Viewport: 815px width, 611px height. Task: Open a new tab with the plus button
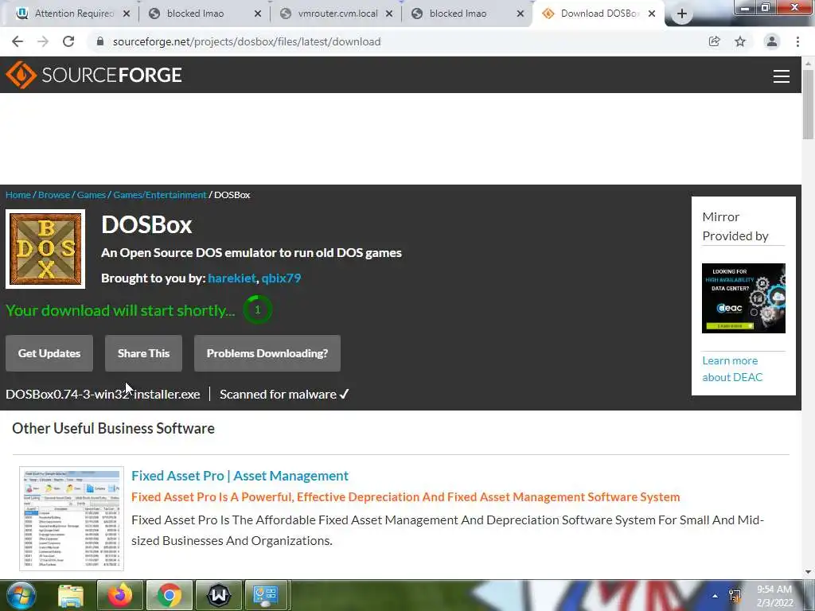pyautogui.click(x=682, y=14)
